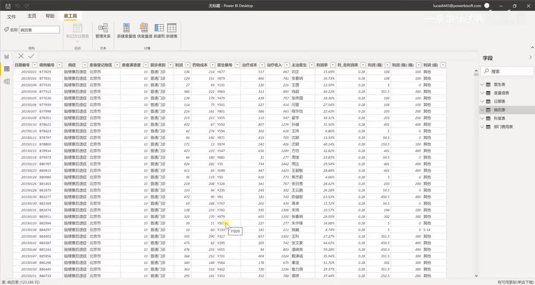The width and height of the screenshot is (535, 285).
Task: Create a new measure (新建度量值)
Action: [x=126, y=31]
